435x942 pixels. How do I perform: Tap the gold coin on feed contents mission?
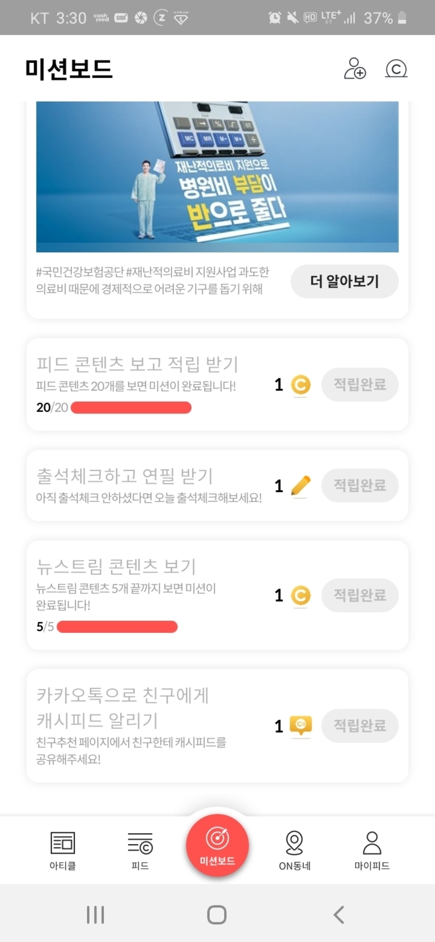coord(301,385)
